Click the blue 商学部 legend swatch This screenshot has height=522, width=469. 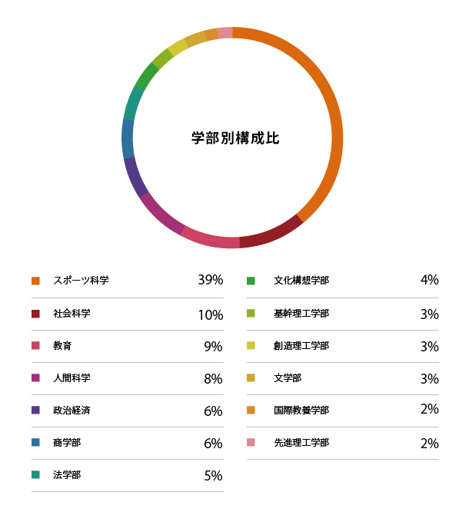coord(35,442)
